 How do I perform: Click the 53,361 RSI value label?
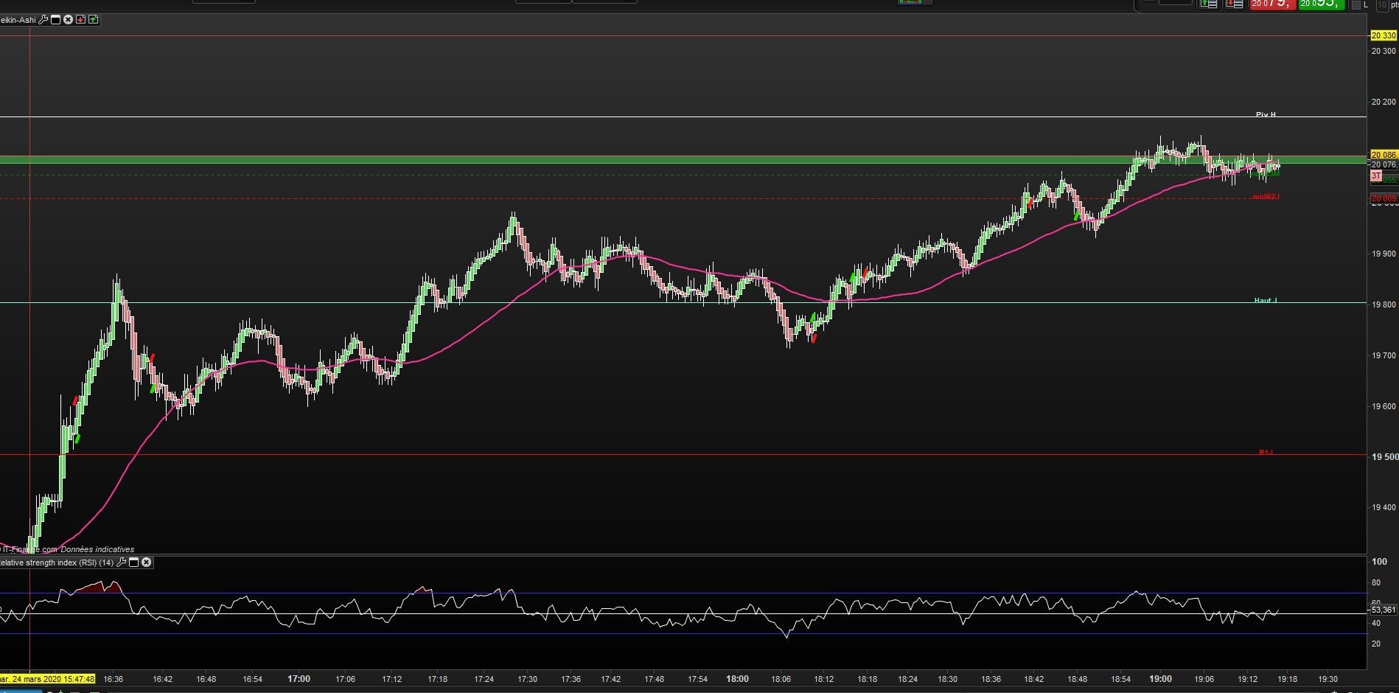1384,610
